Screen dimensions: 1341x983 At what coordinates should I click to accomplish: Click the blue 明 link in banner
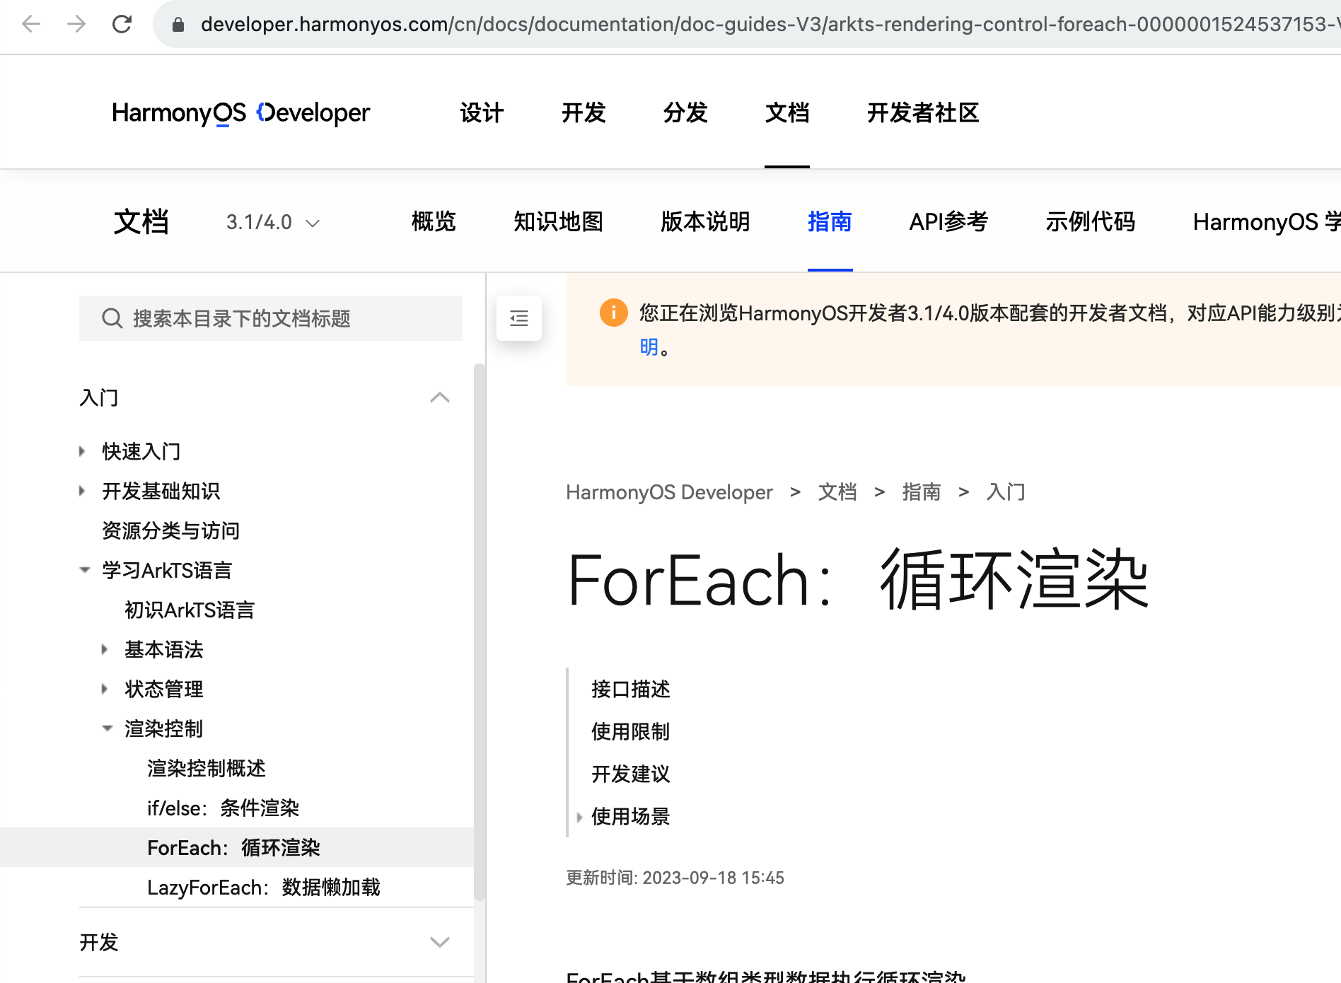pos(649,347)
